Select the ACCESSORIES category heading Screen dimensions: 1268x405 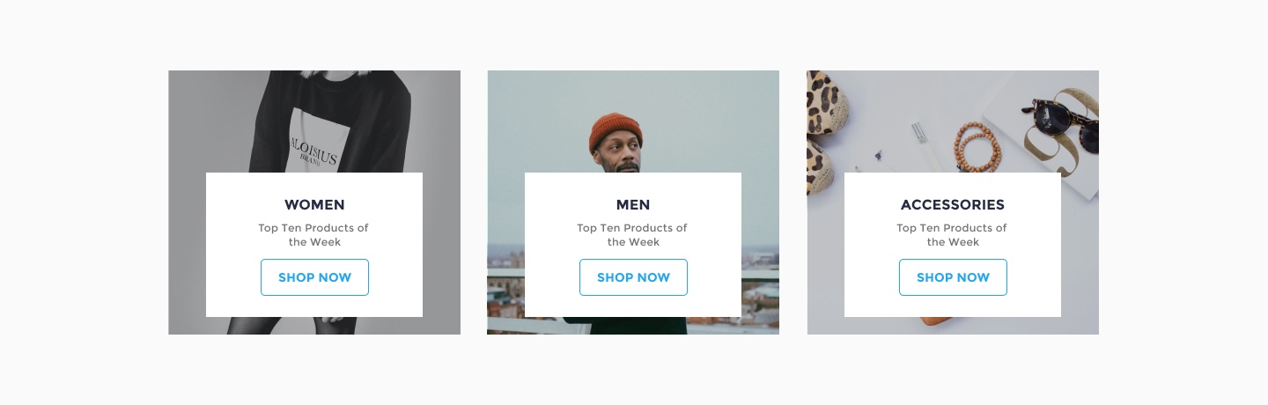click(953, 204)
